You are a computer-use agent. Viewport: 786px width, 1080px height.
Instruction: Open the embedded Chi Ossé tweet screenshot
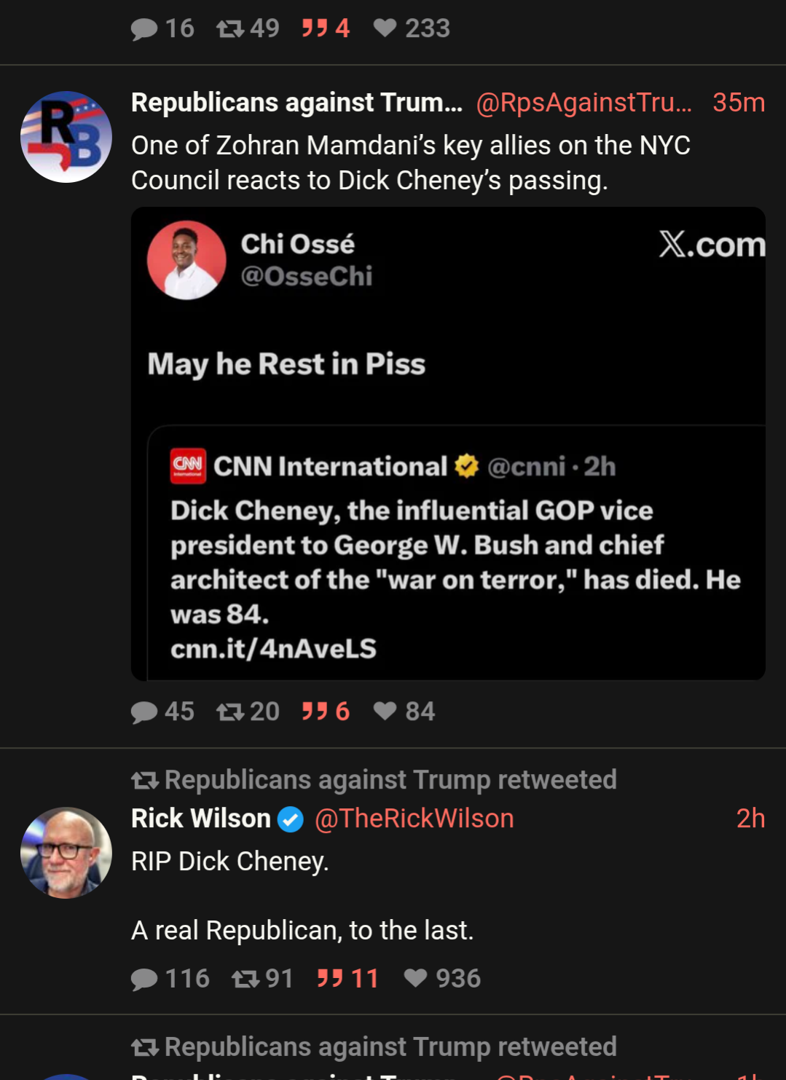point(448,444)
